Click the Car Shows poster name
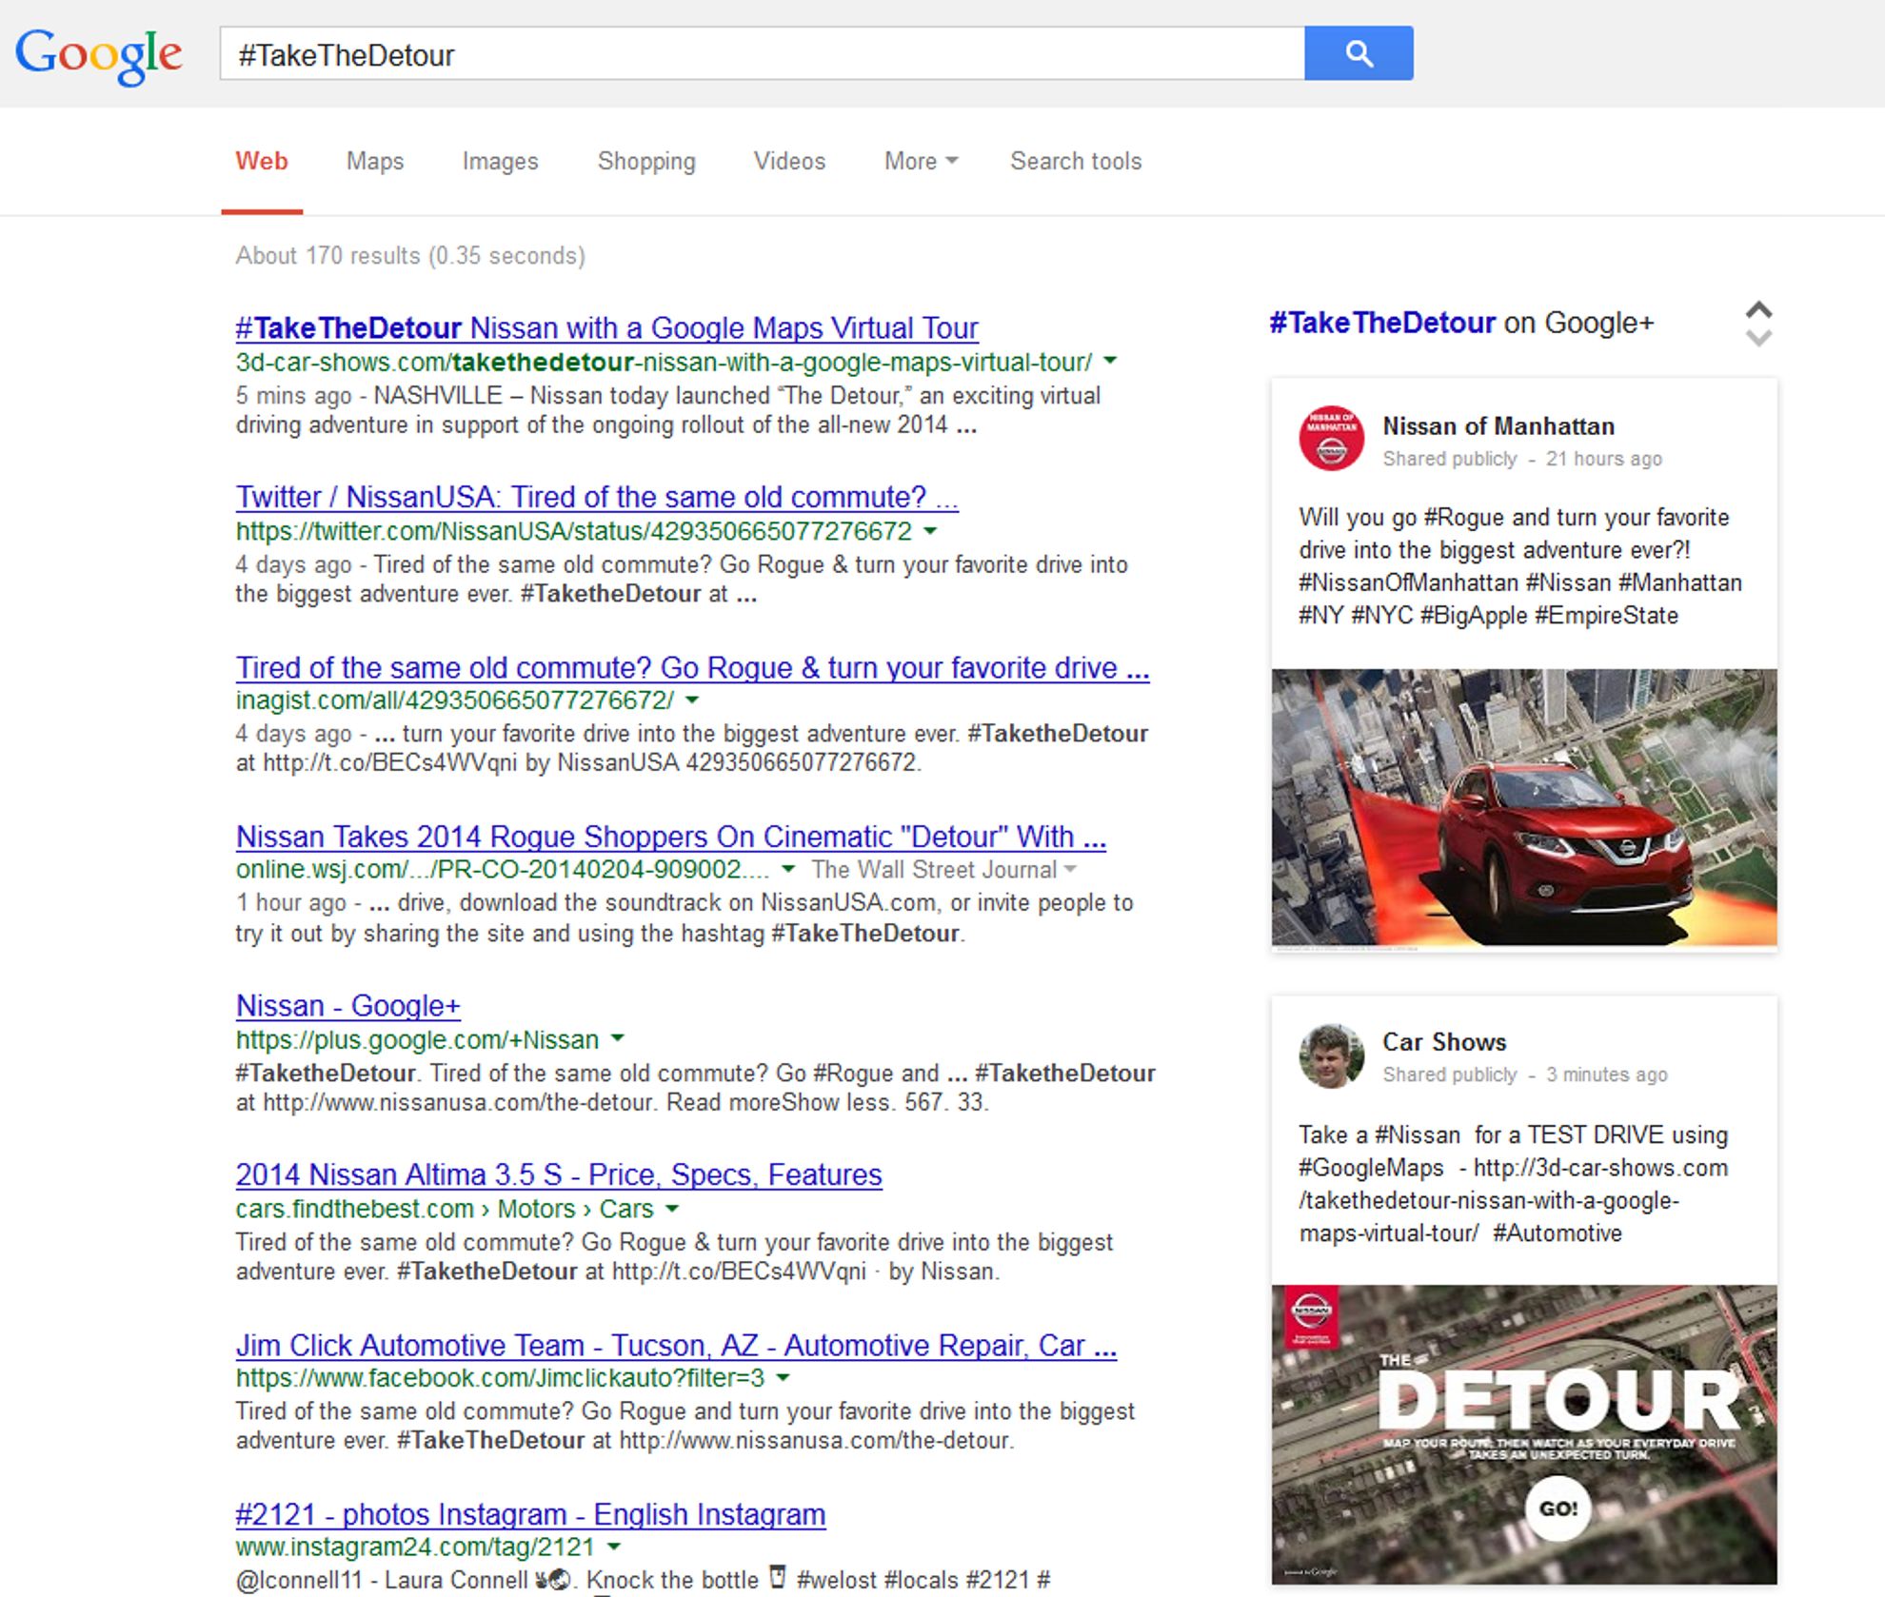This screenshot has height=1597, width=1885. click(x=1444, y=1042)
